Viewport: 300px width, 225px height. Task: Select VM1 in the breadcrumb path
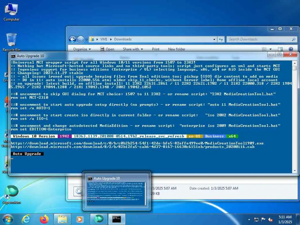pos(104,39)
